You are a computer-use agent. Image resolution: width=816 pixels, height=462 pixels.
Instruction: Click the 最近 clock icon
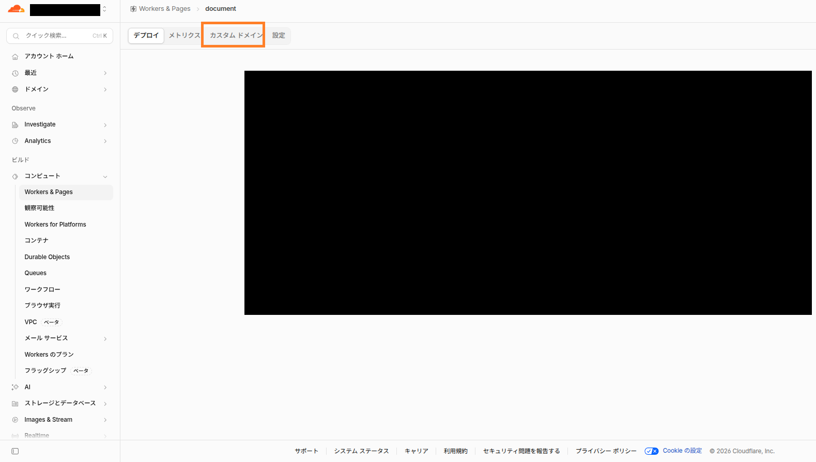15,73
